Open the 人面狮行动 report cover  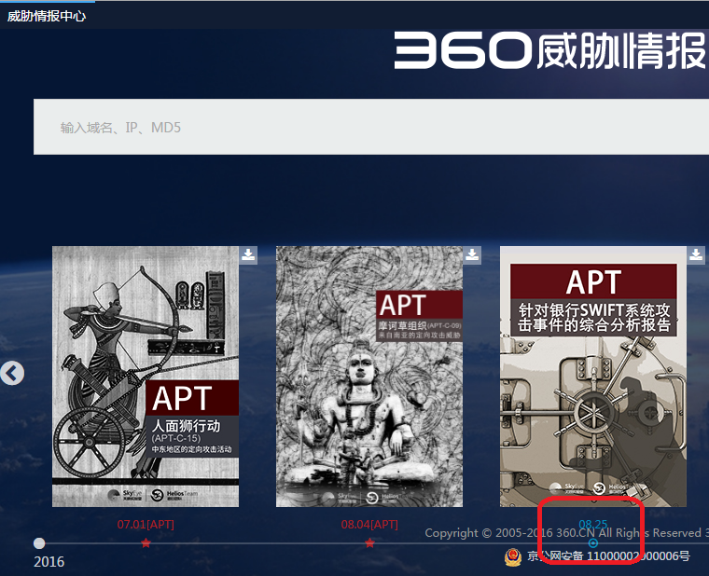(x=146, y=377)
